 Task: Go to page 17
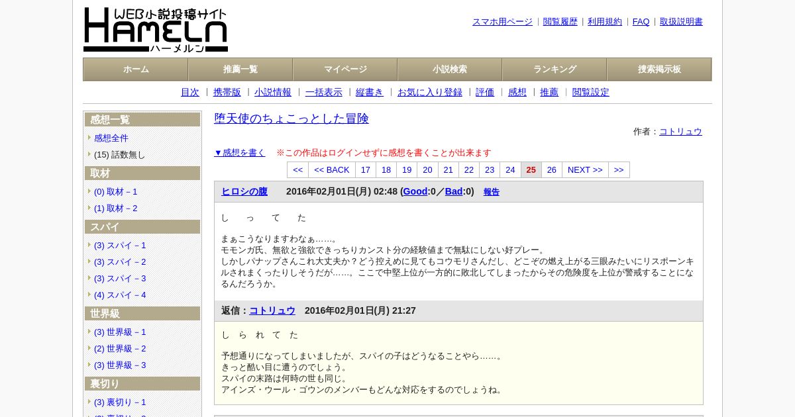pyautogui.click(x=366, y=170)
